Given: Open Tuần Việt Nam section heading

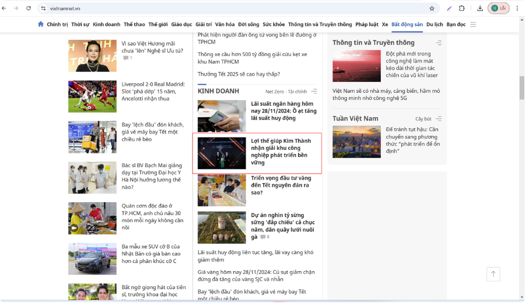Looking at the screenshot, I should pyautogui.click(x=355, y=119).
